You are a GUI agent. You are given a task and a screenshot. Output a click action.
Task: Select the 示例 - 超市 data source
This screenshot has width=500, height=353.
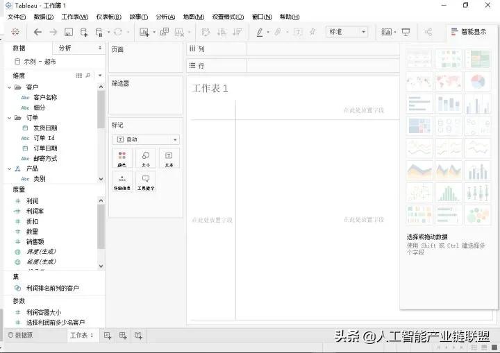[35, 62]
